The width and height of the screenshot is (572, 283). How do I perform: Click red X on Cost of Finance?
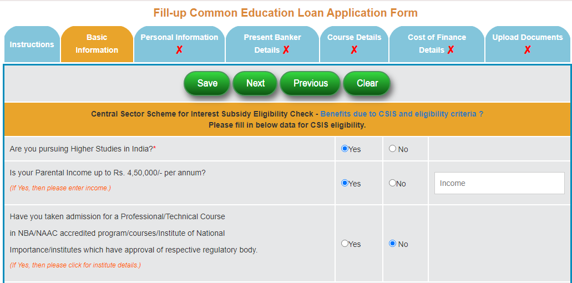(450, 50)
